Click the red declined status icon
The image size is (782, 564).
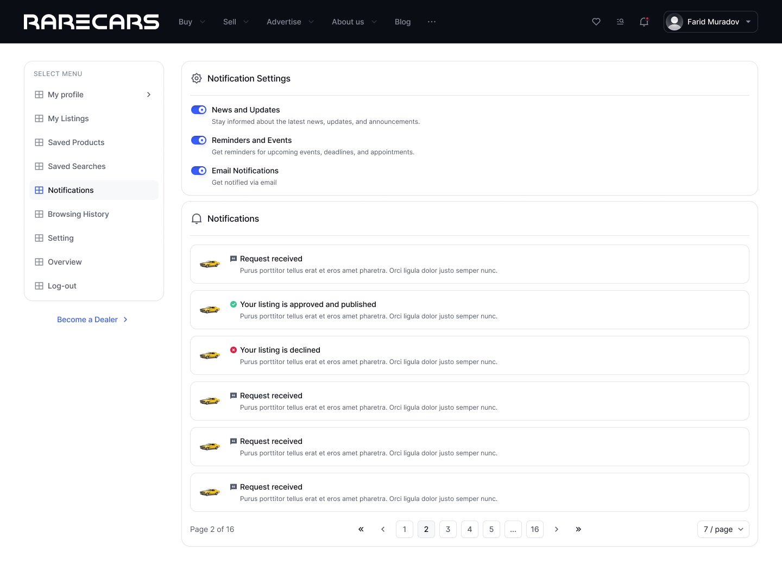coord(234,350)
